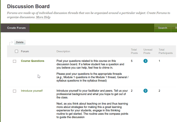The image size is (177, 122).
Task: Click the bent arrow icon beside Delete
Action: click(x=11, y=42)
